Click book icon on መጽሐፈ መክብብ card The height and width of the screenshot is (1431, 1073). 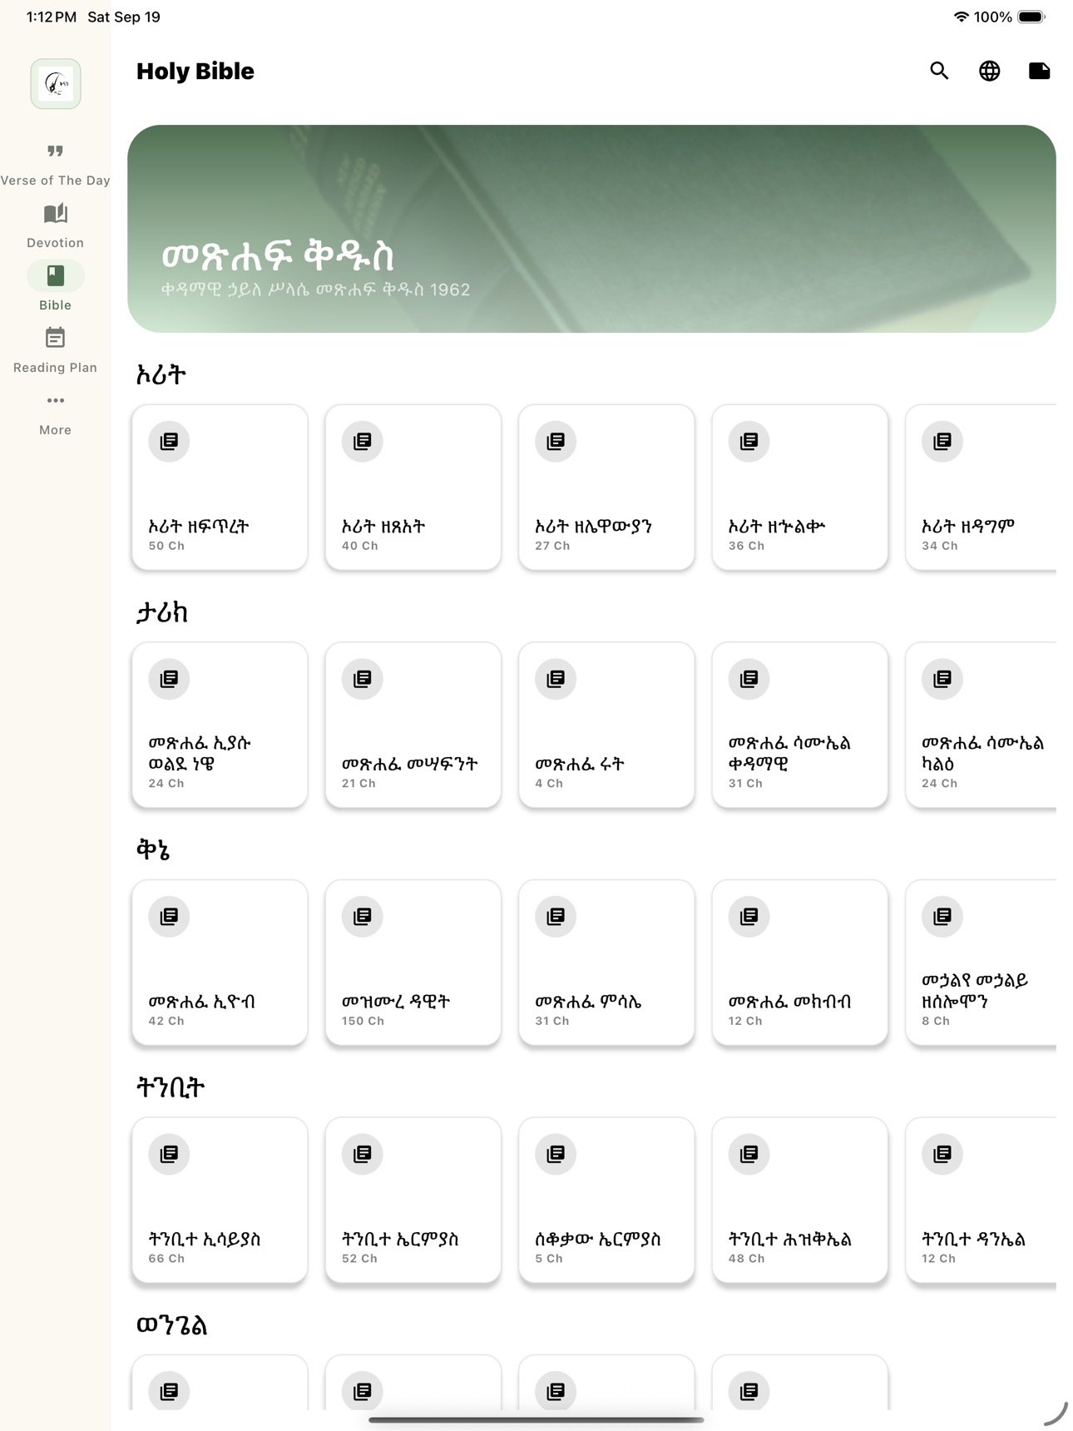(749, 916)
